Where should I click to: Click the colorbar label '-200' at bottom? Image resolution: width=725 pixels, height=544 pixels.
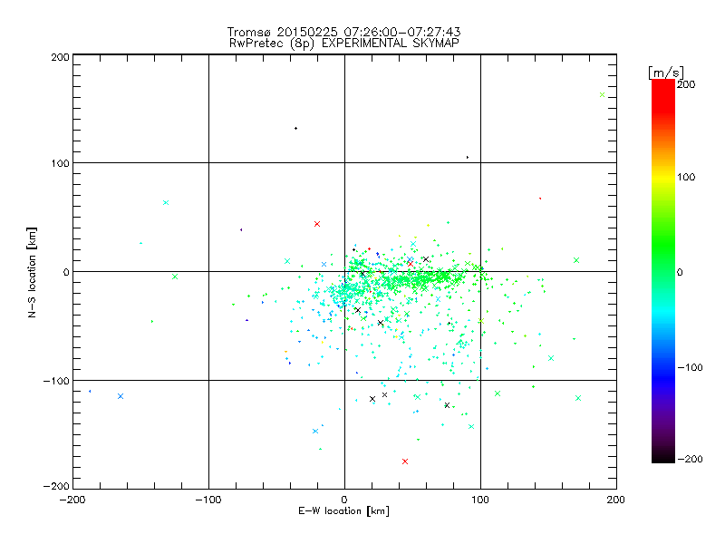click(690, 459)
